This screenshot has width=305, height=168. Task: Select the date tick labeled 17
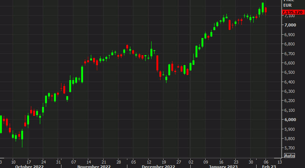pyautogui.click(x=29, y=162)
